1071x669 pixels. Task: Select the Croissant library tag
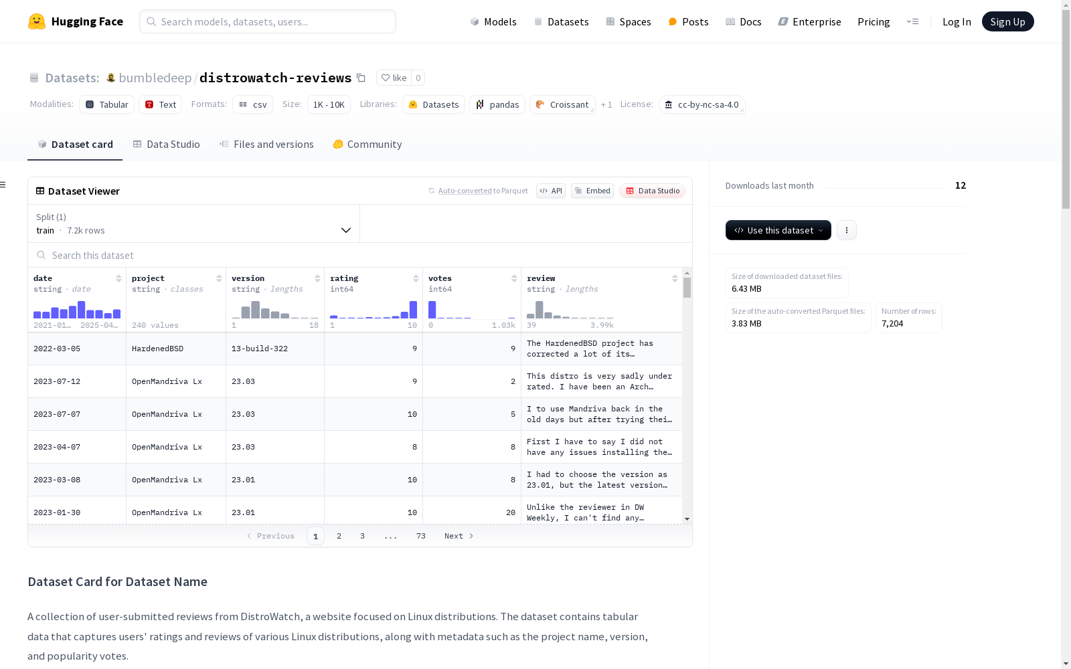[x=563, y=104]
